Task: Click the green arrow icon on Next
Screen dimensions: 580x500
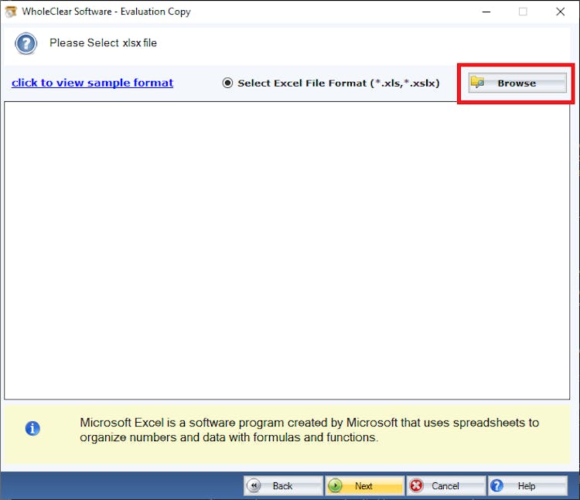Action: [335, 486]
